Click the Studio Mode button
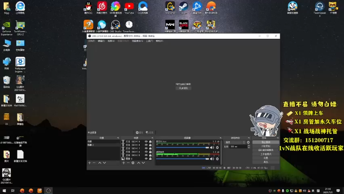This screenshot has height=194, width=344. click(x=266, y=154)
